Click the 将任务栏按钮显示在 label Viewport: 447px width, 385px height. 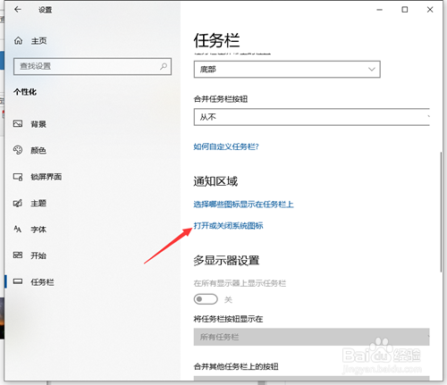click(x=228, y=319)
